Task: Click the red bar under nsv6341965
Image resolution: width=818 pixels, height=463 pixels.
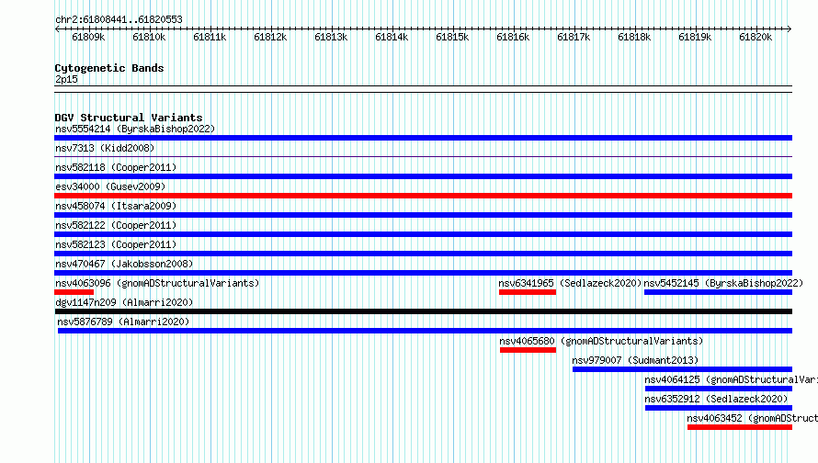Action: tap(528, 292)
